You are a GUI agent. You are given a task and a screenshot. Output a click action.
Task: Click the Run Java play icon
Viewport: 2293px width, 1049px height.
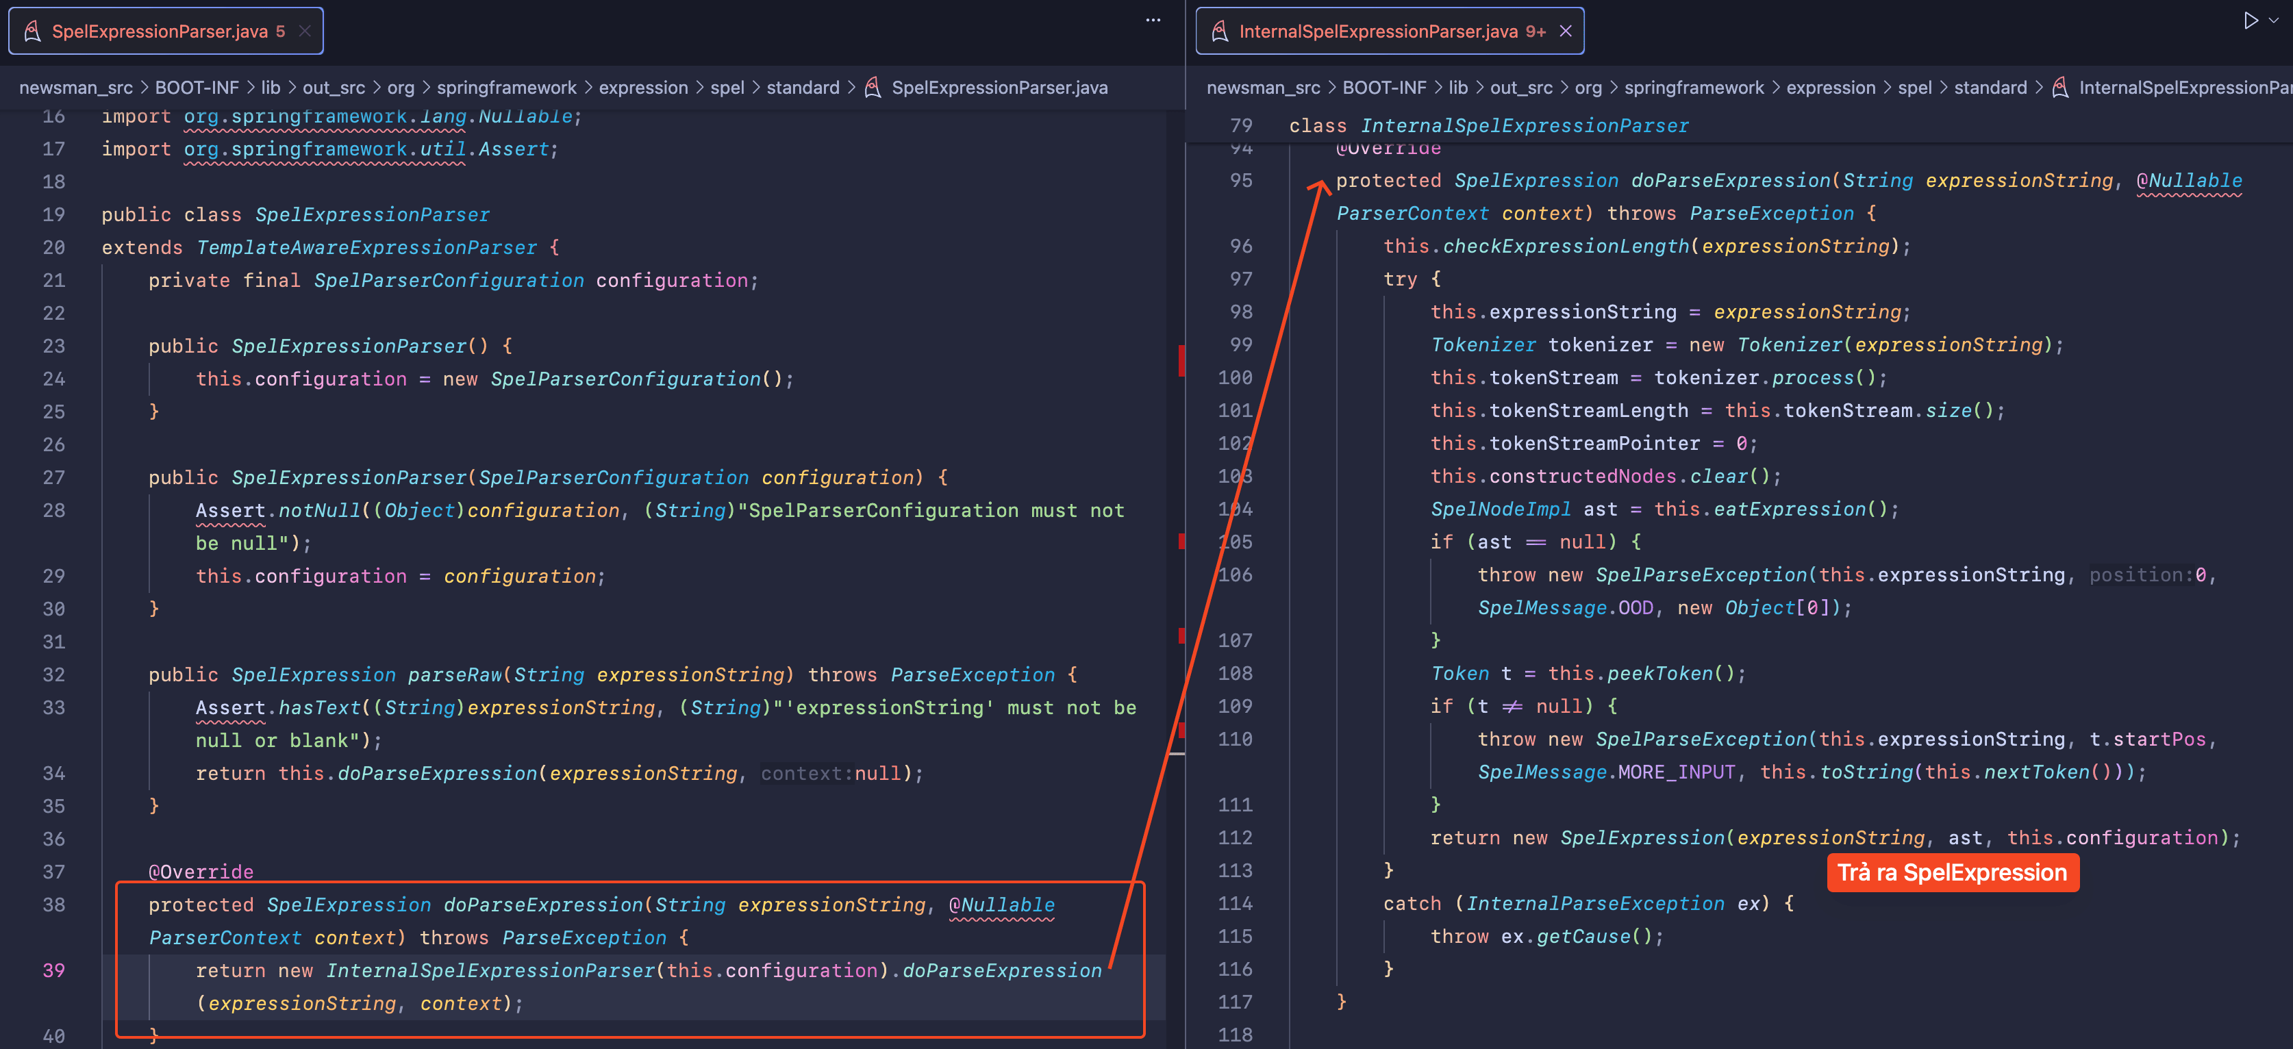pos(2251,21)
